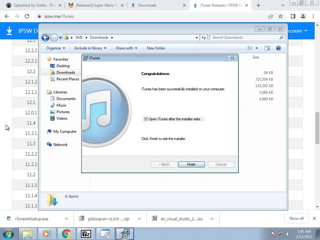Select Downloads in the navigation pane
The image size is (320, 240).
pyautogui.click(x=66, y=72)
